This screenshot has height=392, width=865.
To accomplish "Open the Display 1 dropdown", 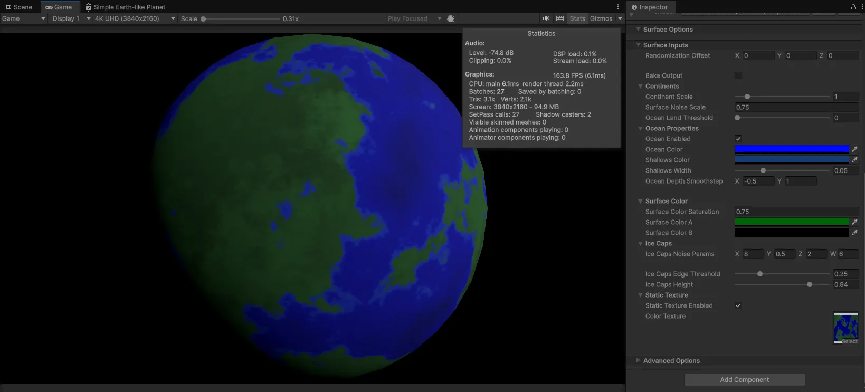I will tap(71, 18).
